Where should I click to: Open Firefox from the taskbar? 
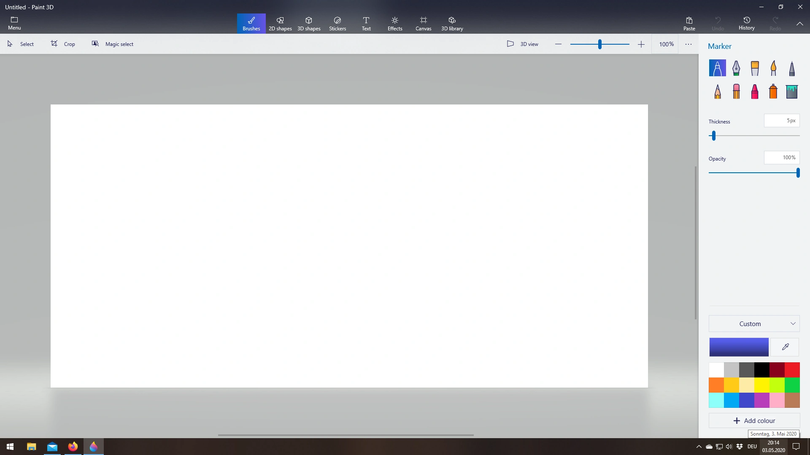[x=73, y=447]
